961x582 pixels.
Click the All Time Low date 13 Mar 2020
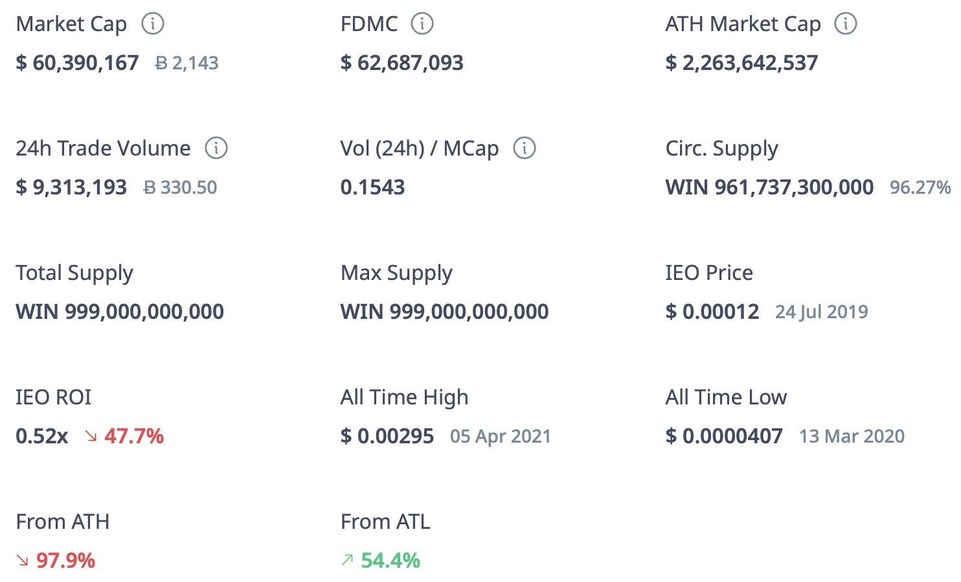tap(852, 436)
